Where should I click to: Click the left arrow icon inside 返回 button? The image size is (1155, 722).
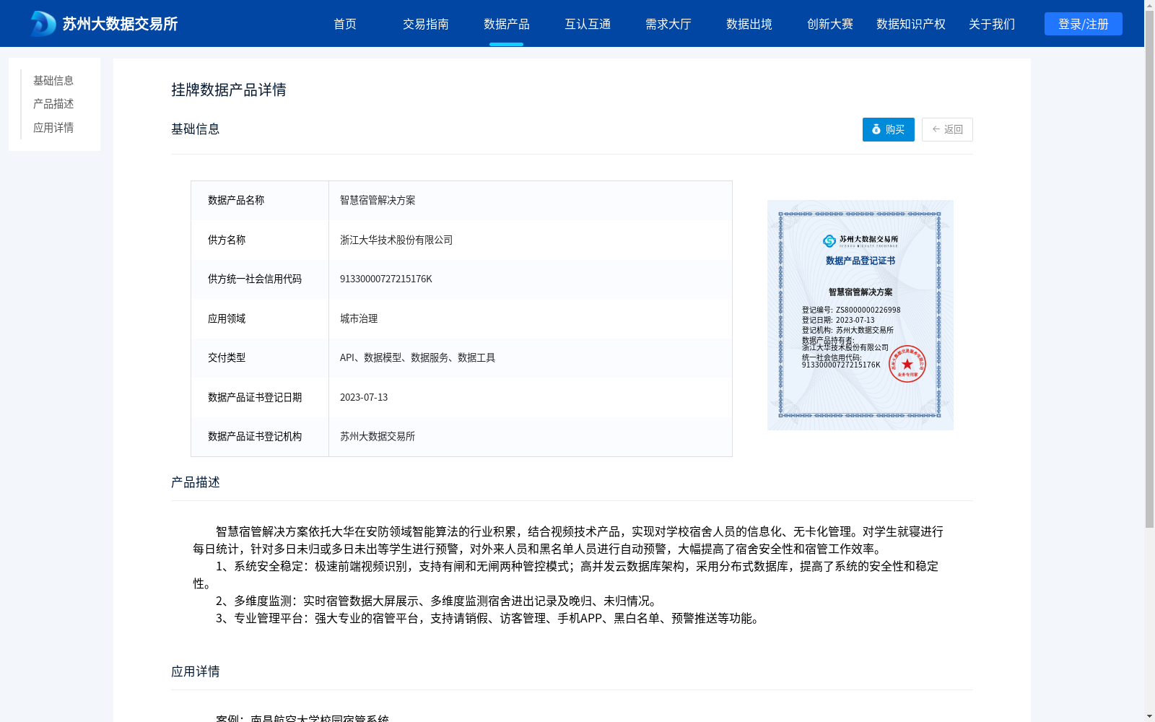click(x=935, y=129)
